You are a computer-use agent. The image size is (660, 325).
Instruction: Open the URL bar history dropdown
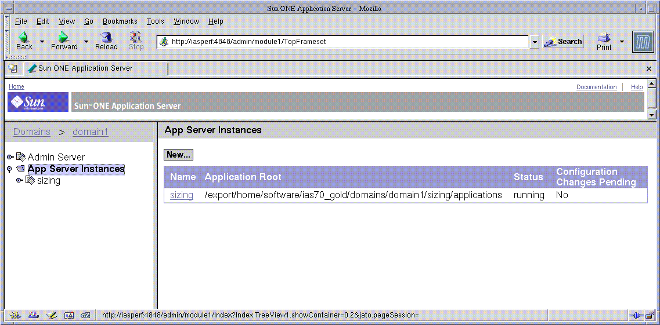click(535, 42)
